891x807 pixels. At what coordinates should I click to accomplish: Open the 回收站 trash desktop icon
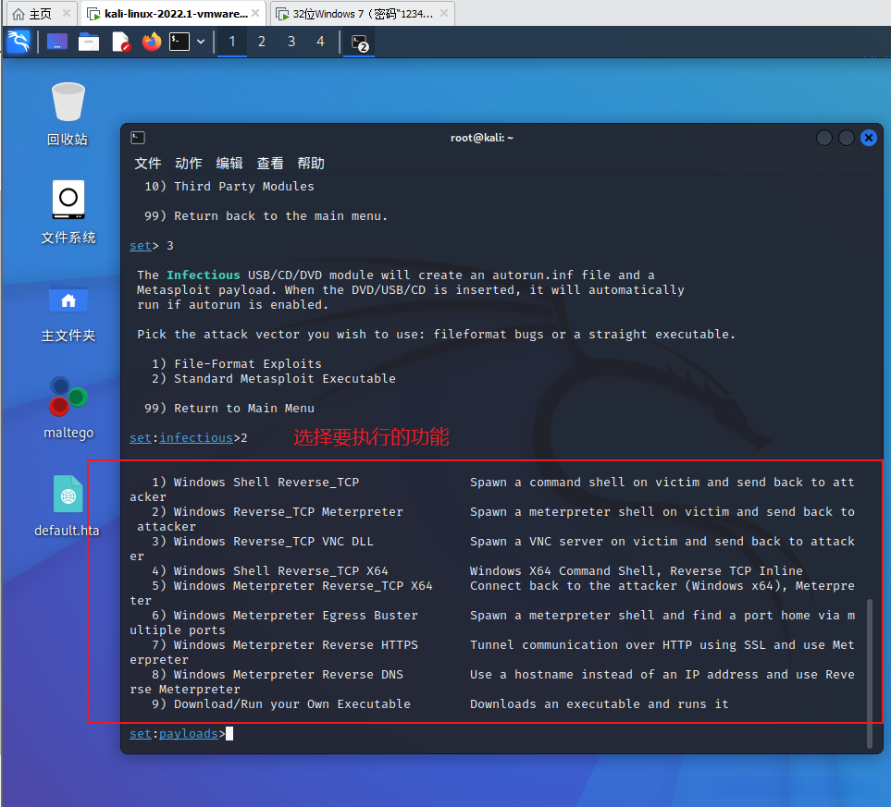tap(68, 114)
